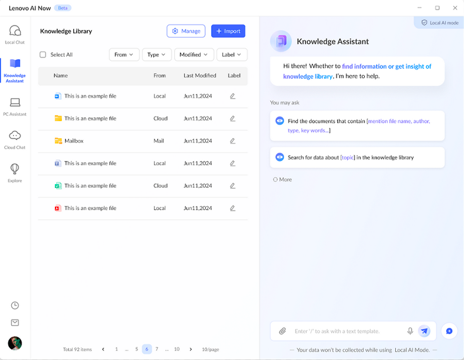Edit label of the Word document row
The image size is (464, 360).
(x=232, y=96)
